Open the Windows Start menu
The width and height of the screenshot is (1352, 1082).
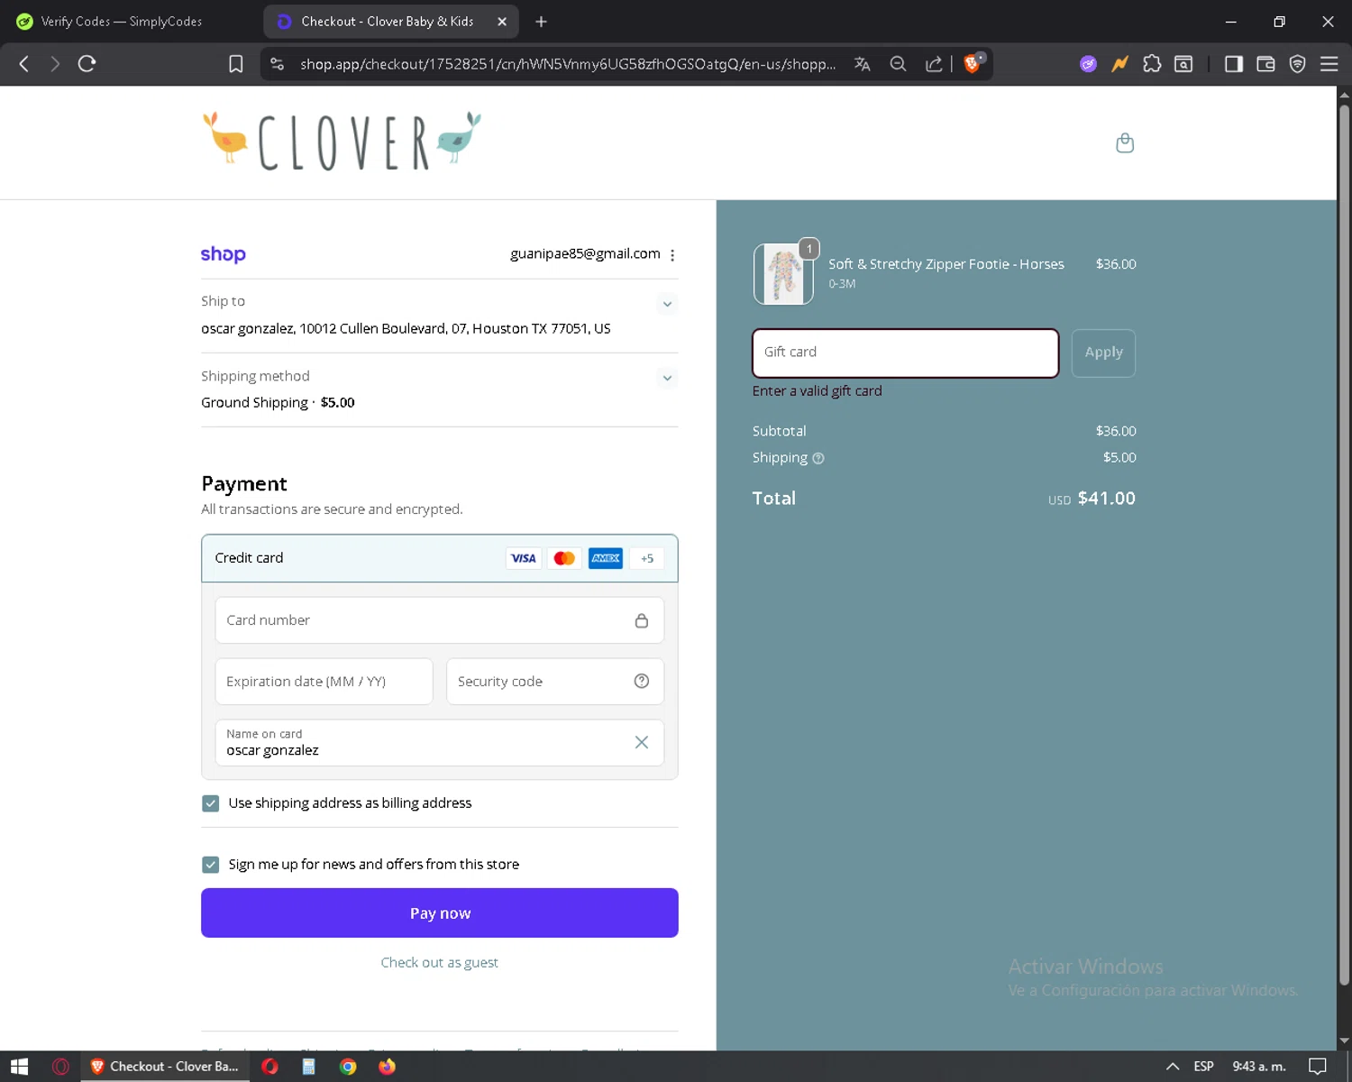click(x=19, y=1067)
